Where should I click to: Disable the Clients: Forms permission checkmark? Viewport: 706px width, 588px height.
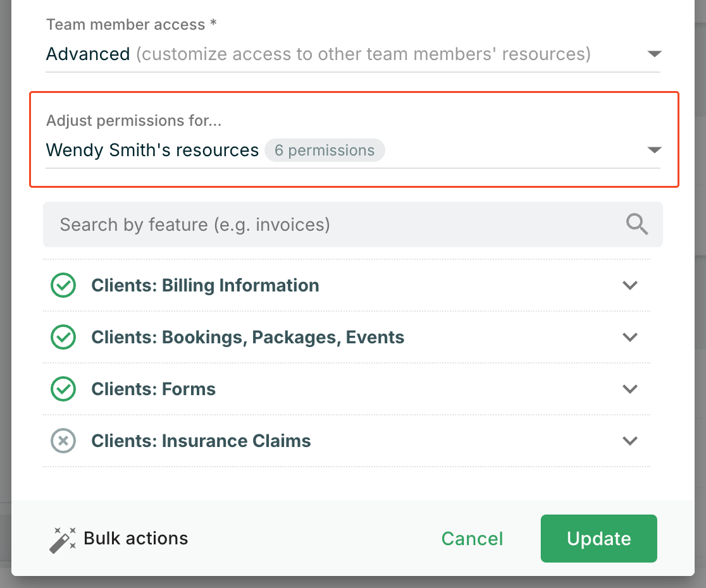pyautogui.click(x=63, y=389)
